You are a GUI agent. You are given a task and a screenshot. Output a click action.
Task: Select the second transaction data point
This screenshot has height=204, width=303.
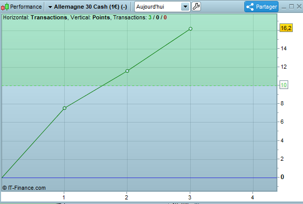pyautogui.click(x=127, y=71)
